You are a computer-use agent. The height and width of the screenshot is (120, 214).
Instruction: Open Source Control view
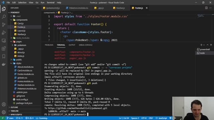coord(4,25)
